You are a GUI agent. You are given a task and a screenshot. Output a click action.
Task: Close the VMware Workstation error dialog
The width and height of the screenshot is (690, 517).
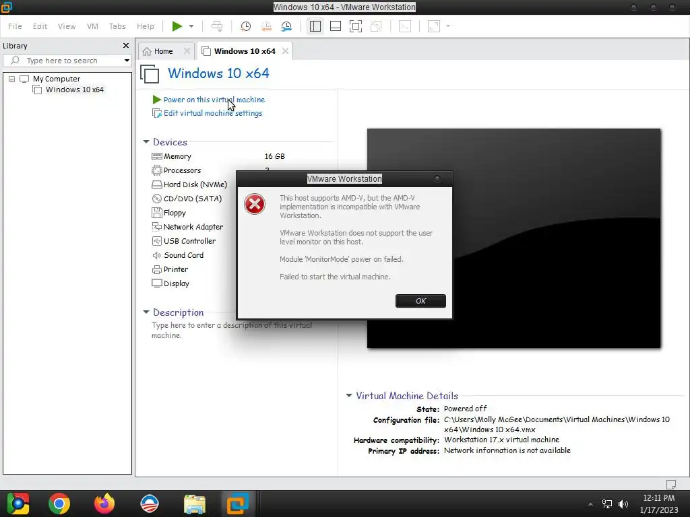coord(437,179)
